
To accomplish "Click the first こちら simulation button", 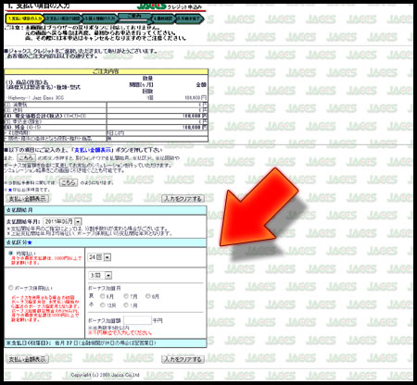I will 26,157.
